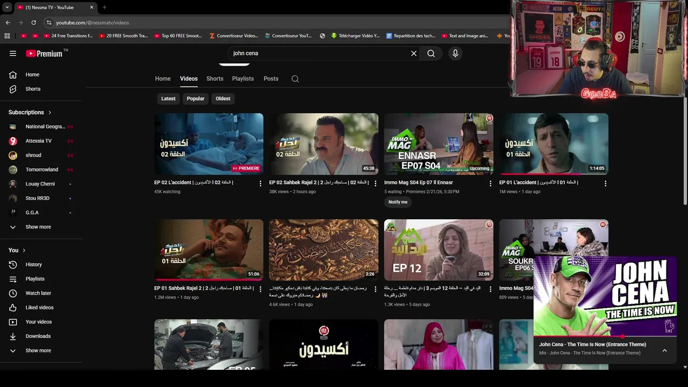Open Your videos in sidebar
The height and width of the screenshot is (387, 688).
pyautogui.click(x=39, y=322)
